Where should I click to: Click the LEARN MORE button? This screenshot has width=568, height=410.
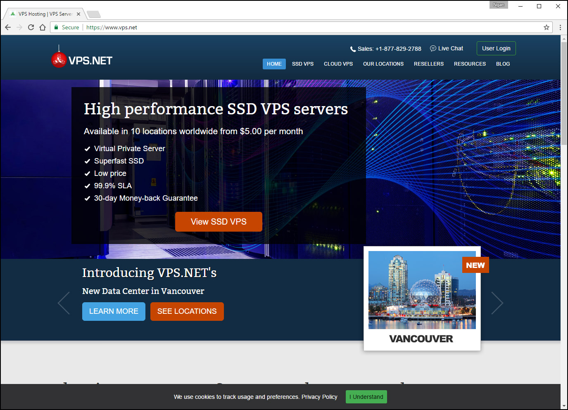[x=114, y=311]
